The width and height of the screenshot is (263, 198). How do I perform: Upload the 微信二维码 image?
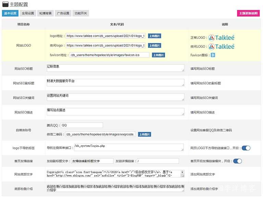145,134
